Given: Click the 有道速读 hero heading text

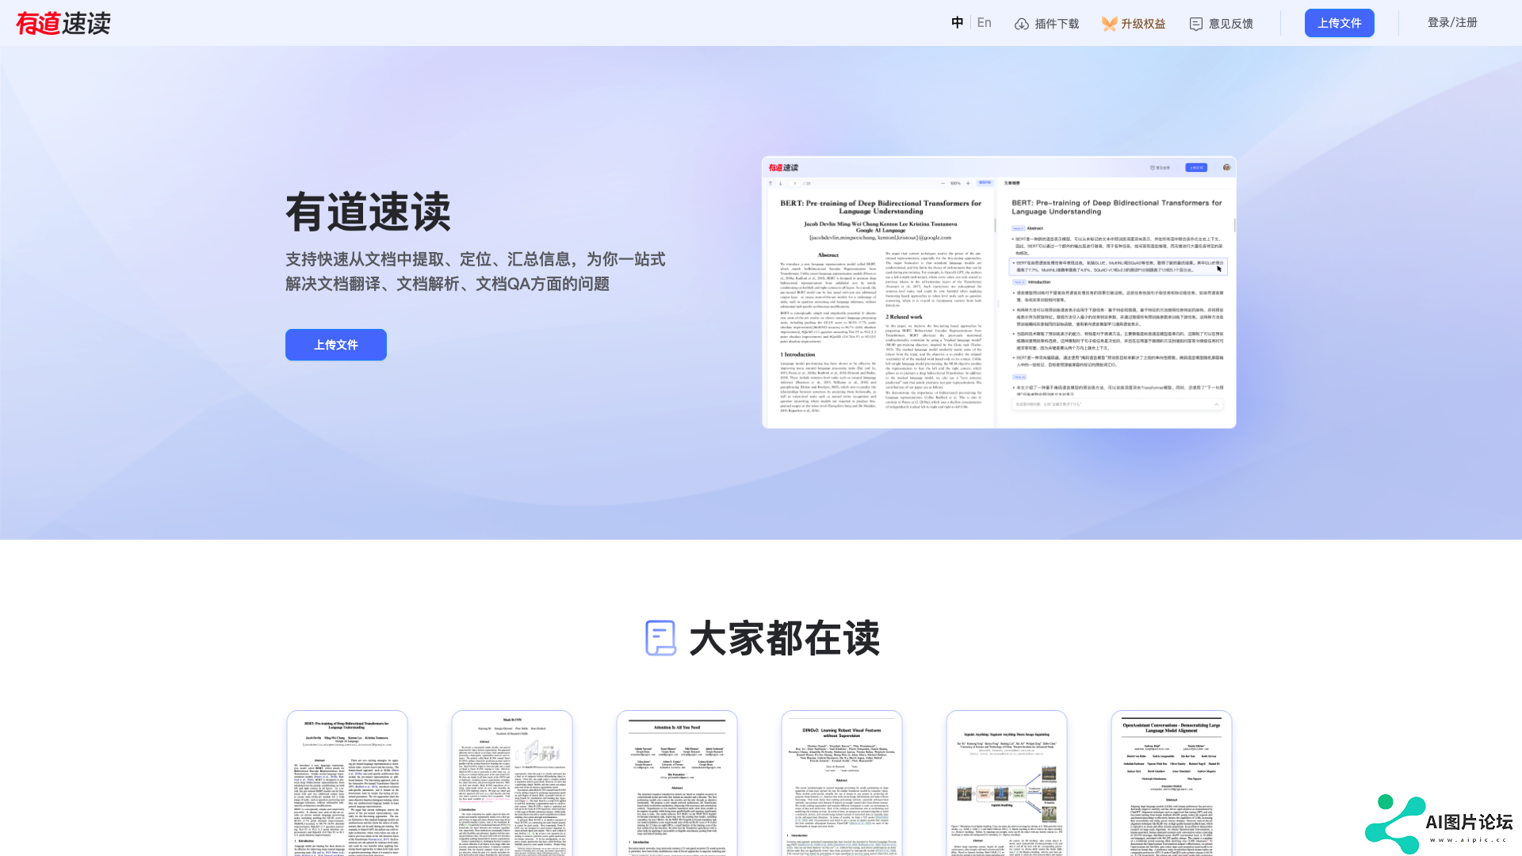Looking at the screenshot, I should 368,212.
